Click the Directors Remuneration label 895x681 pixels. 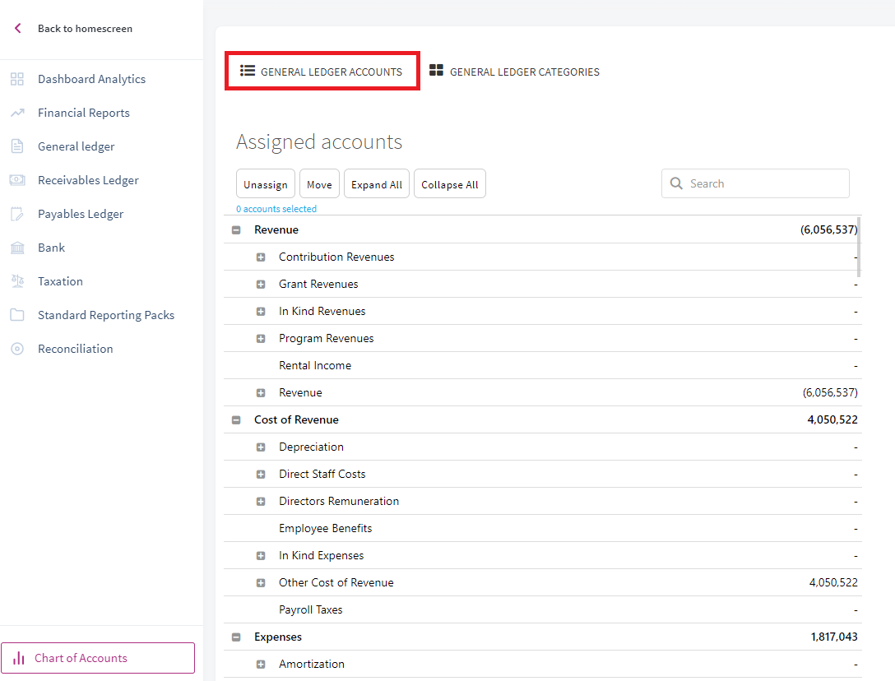[338, 501]
